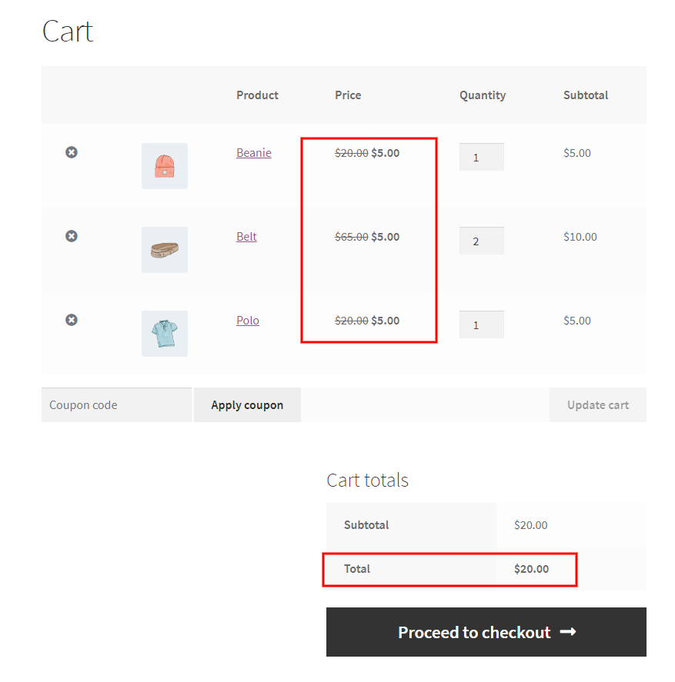Select the Polo quantity field
The height and width of the screenshot is (682, 675).
coord(482,324)
